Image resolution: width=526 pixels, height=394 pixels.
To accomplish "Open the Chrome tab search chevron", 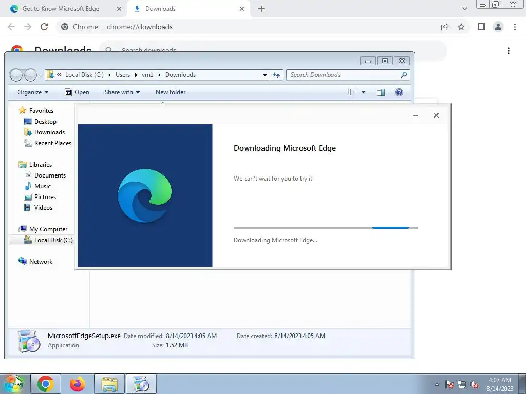I will pos(464,9).
